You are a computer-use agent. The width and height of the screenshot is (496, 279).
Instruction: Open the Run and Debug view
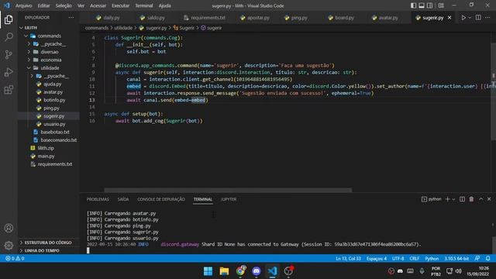9,72
